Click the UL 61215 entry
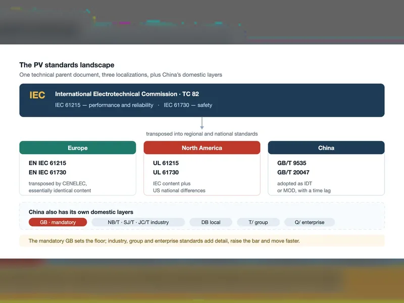Screen dimensions: 404x303 click(x=166, y=163)
